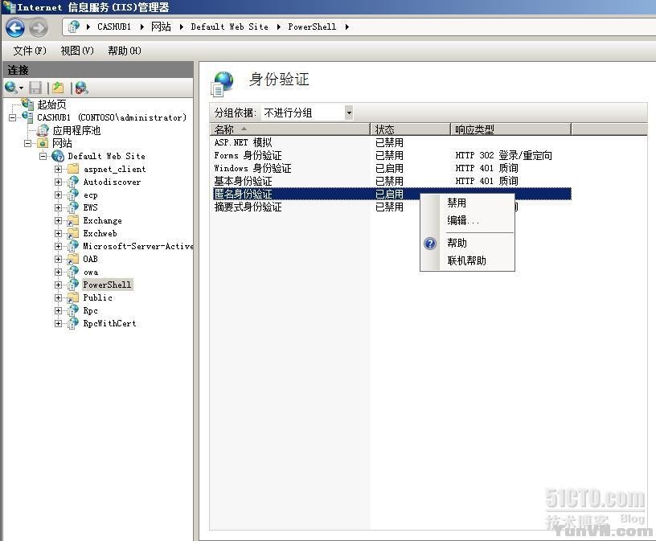
Task: Open the 分组依据 grouping dropdown
Action: point(349,113)
